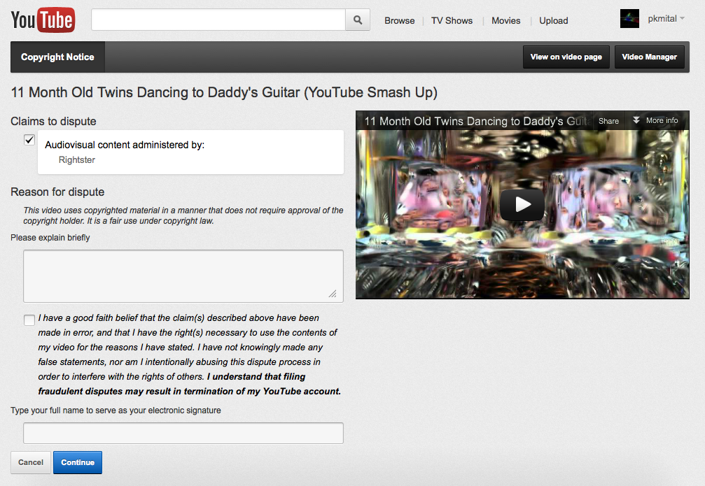The width and height of the screenshot is (705, 486).
Task: Click the YouTube logo
Action: [43, 20]
